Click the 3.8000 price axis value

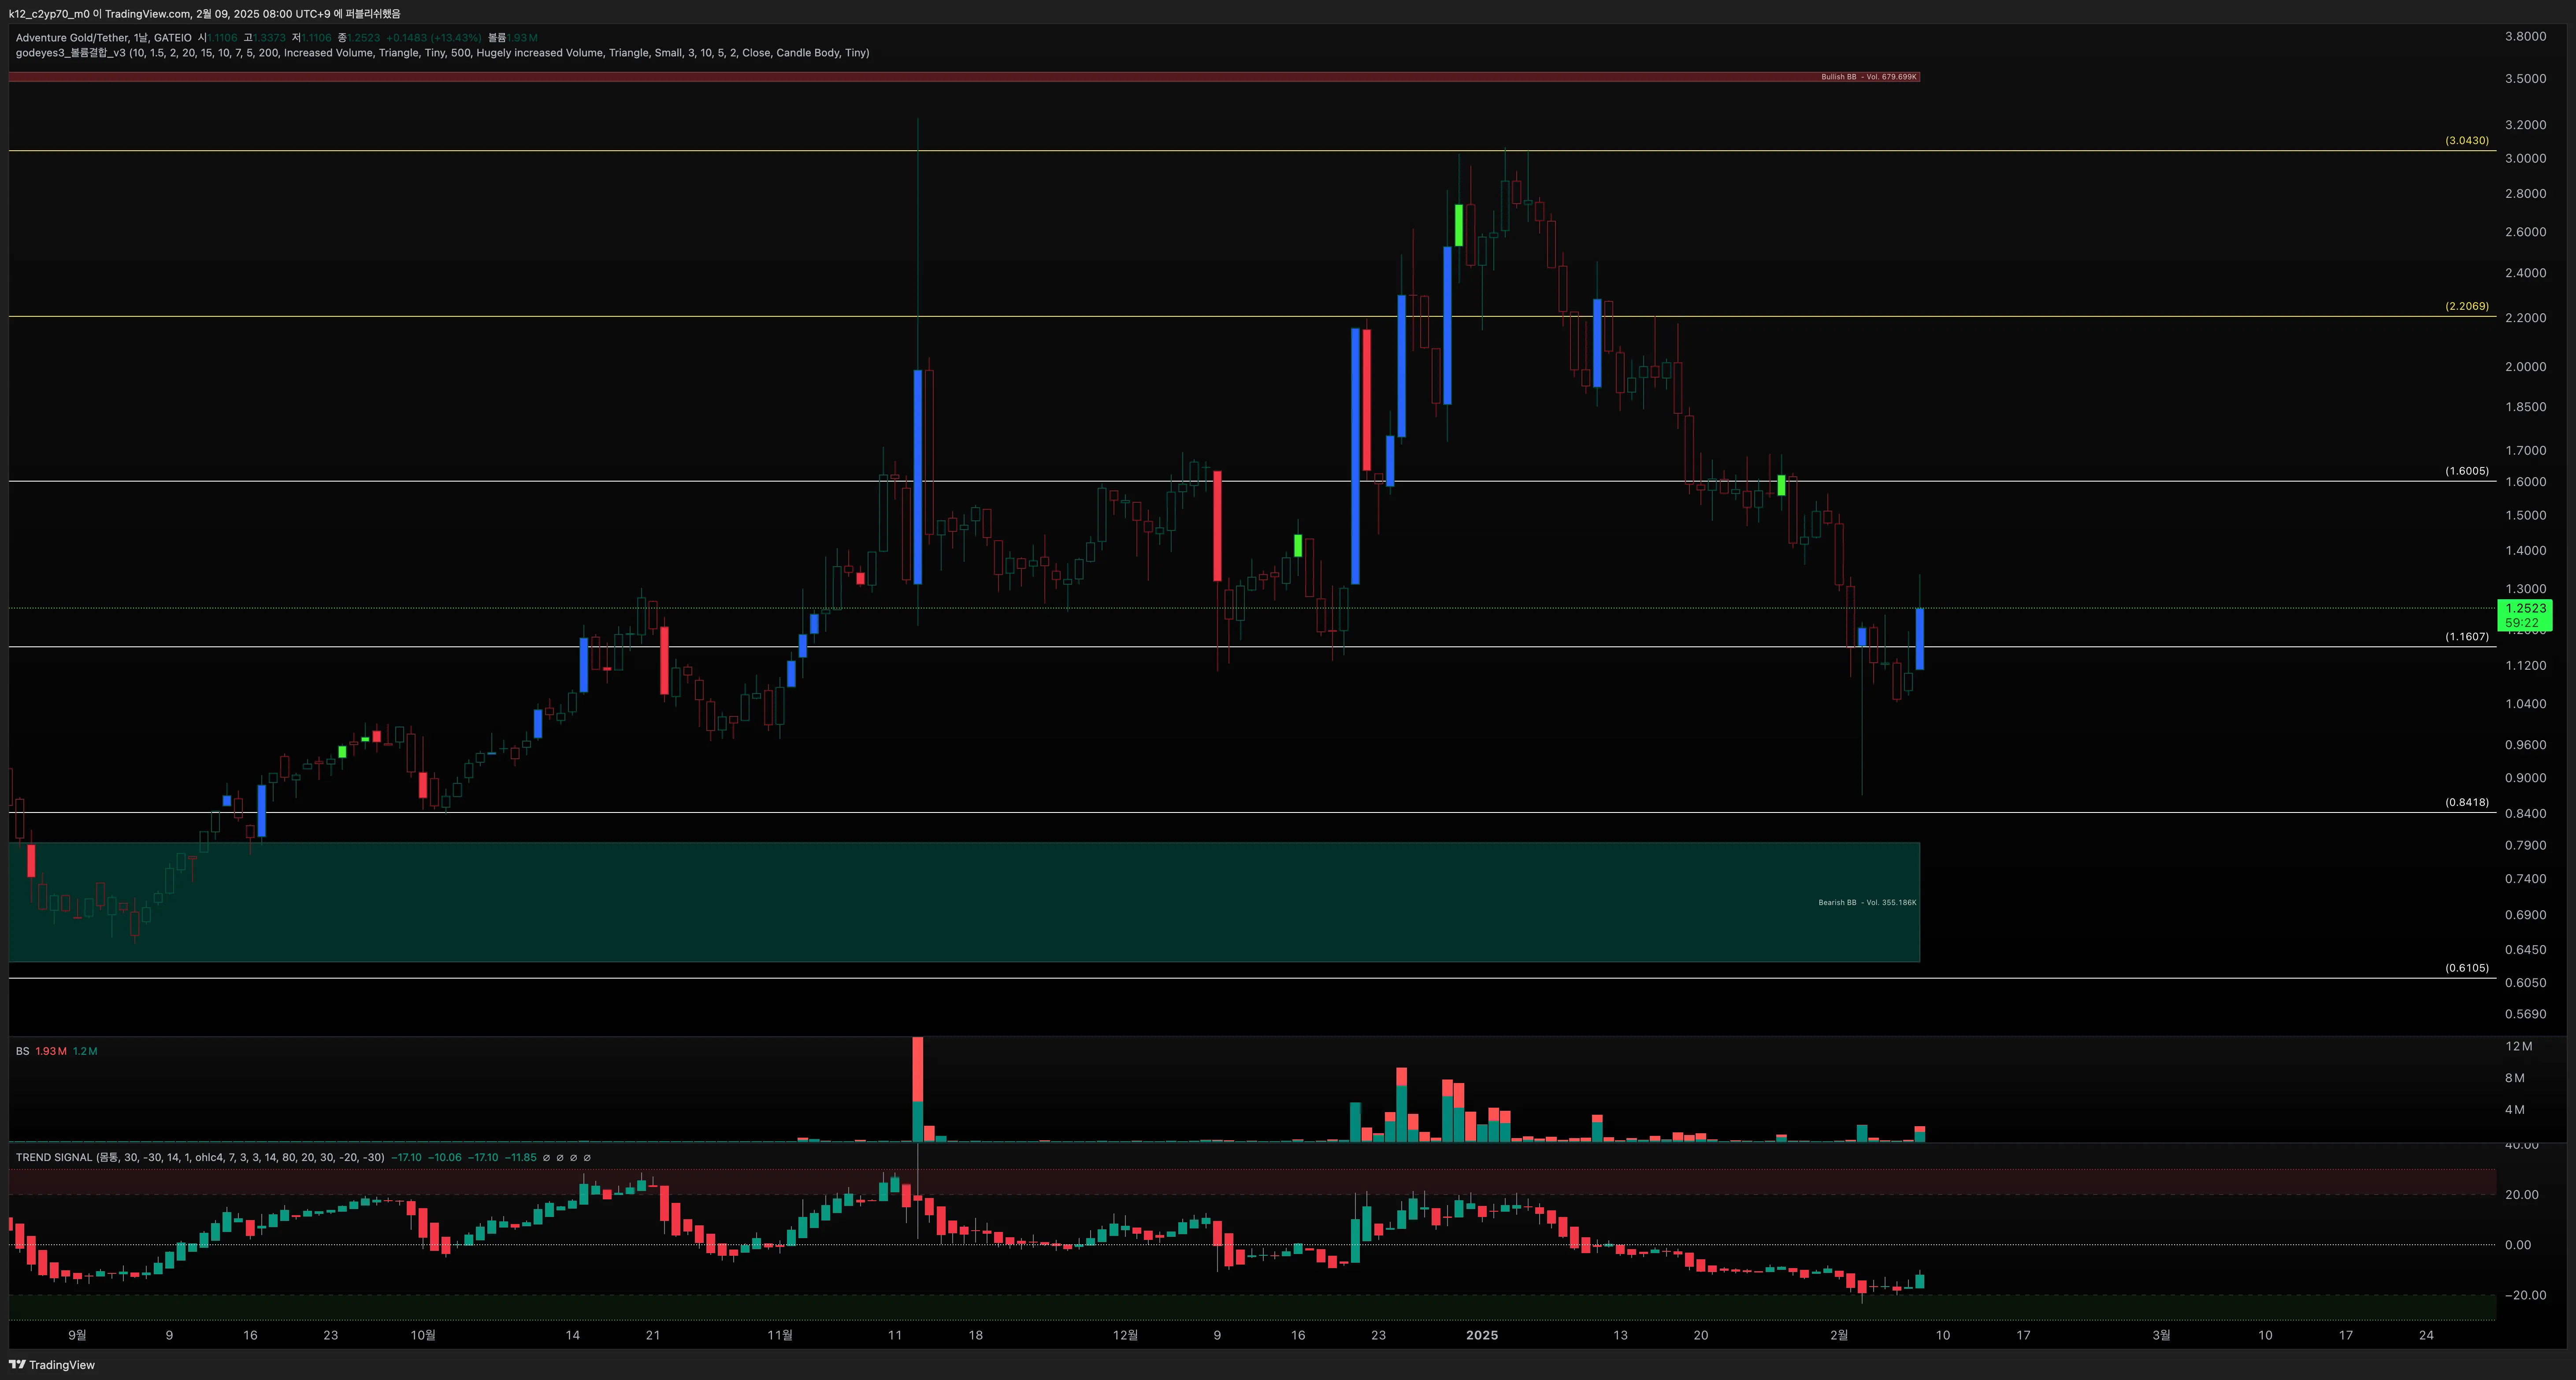[2525, 36]
